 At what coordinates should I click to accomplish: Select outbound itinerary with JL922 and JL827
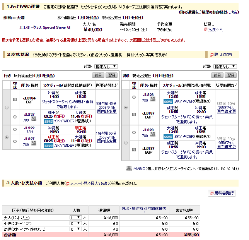[7, 137]
